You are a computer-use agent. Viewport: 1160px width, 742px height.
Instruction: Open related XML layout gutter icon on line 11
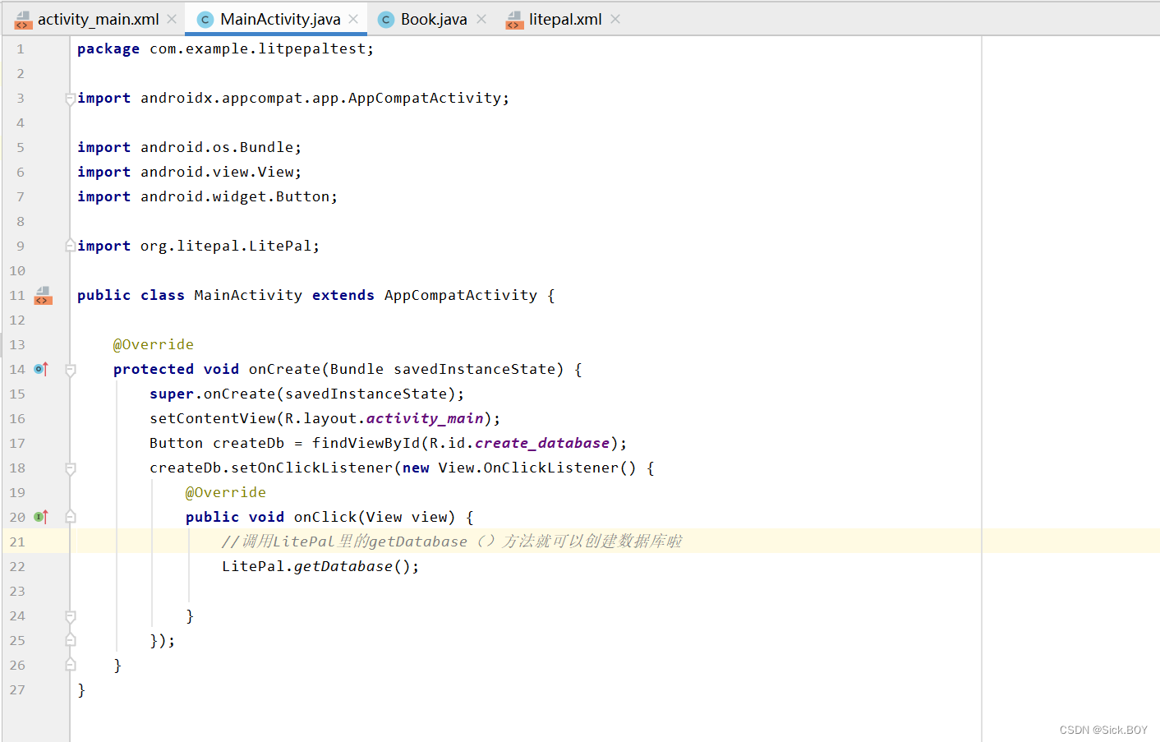[43, 296]
